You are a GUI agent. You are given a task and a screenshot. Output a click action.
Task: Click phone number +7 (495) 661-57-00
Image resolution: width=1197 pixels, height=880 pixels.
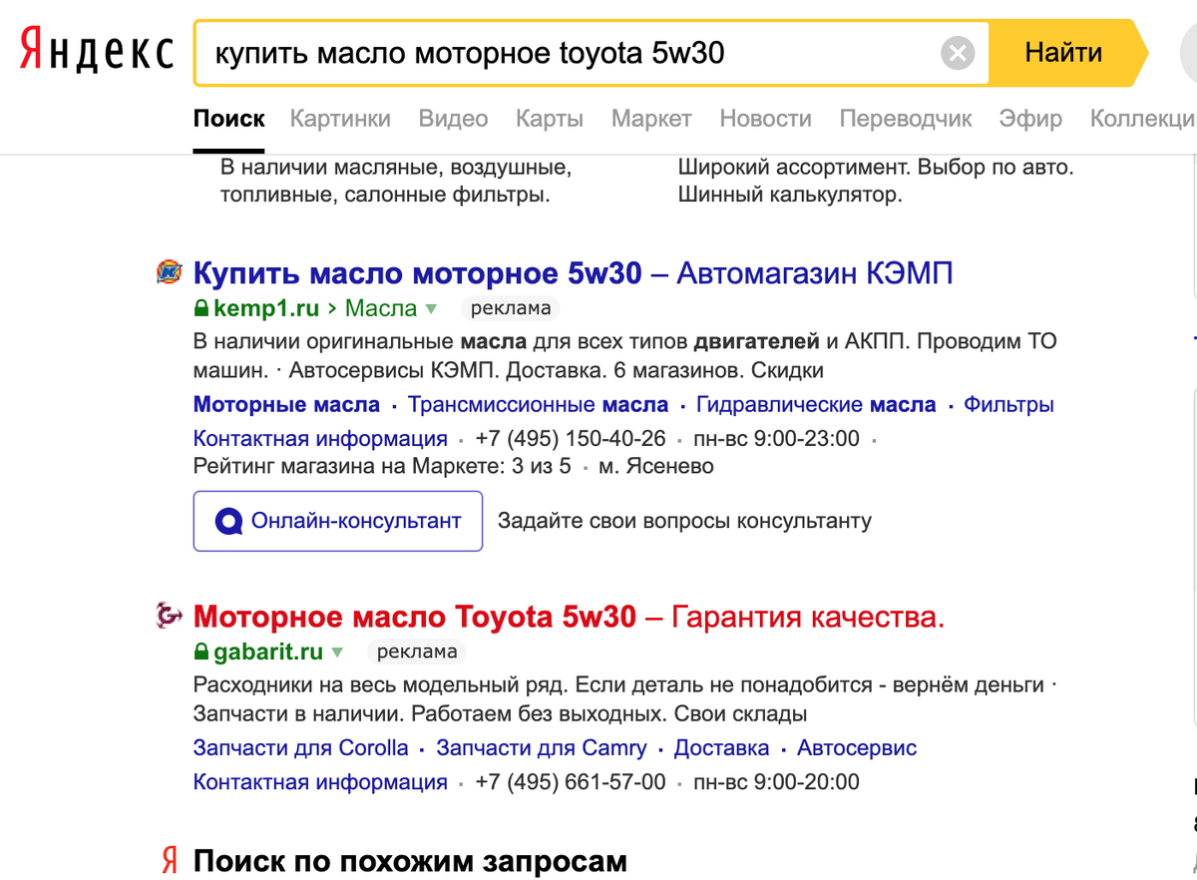tap(571, 782)
